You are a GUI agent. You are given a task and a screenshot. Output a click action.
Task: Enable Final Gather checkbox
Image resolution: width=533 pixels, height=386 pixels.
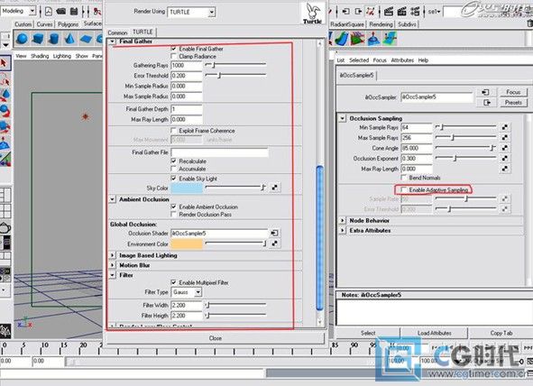coord(173,49)
